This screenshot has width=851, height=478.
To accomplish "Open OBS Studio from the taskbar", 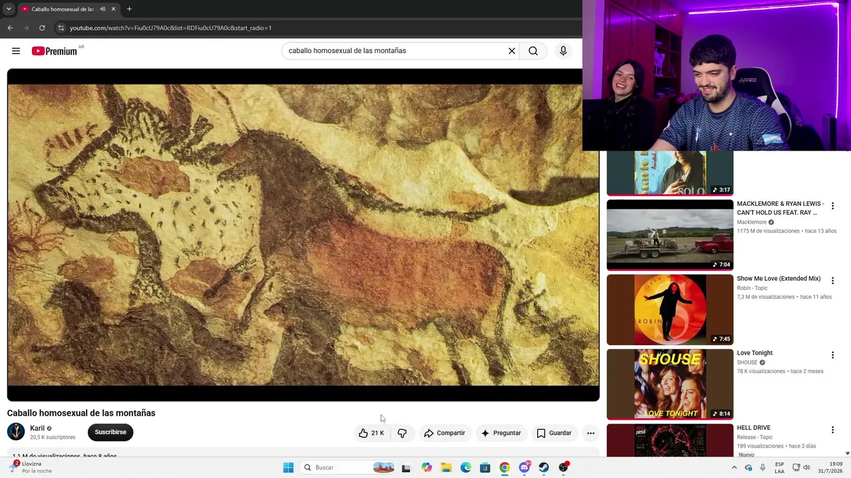I will [564, 467].
